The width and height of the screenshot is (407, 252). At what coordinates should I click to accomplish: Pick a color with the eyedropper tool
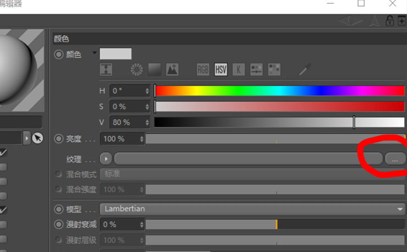click(x=305, y=69)
